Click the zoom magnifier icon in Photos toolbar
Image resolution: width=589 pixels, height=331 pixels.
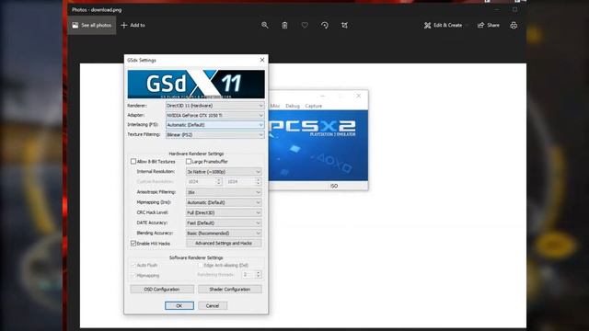[265, 25]
